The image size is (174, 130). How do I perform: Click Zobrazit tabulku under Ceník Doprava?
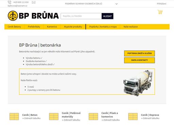pos(150,118)
